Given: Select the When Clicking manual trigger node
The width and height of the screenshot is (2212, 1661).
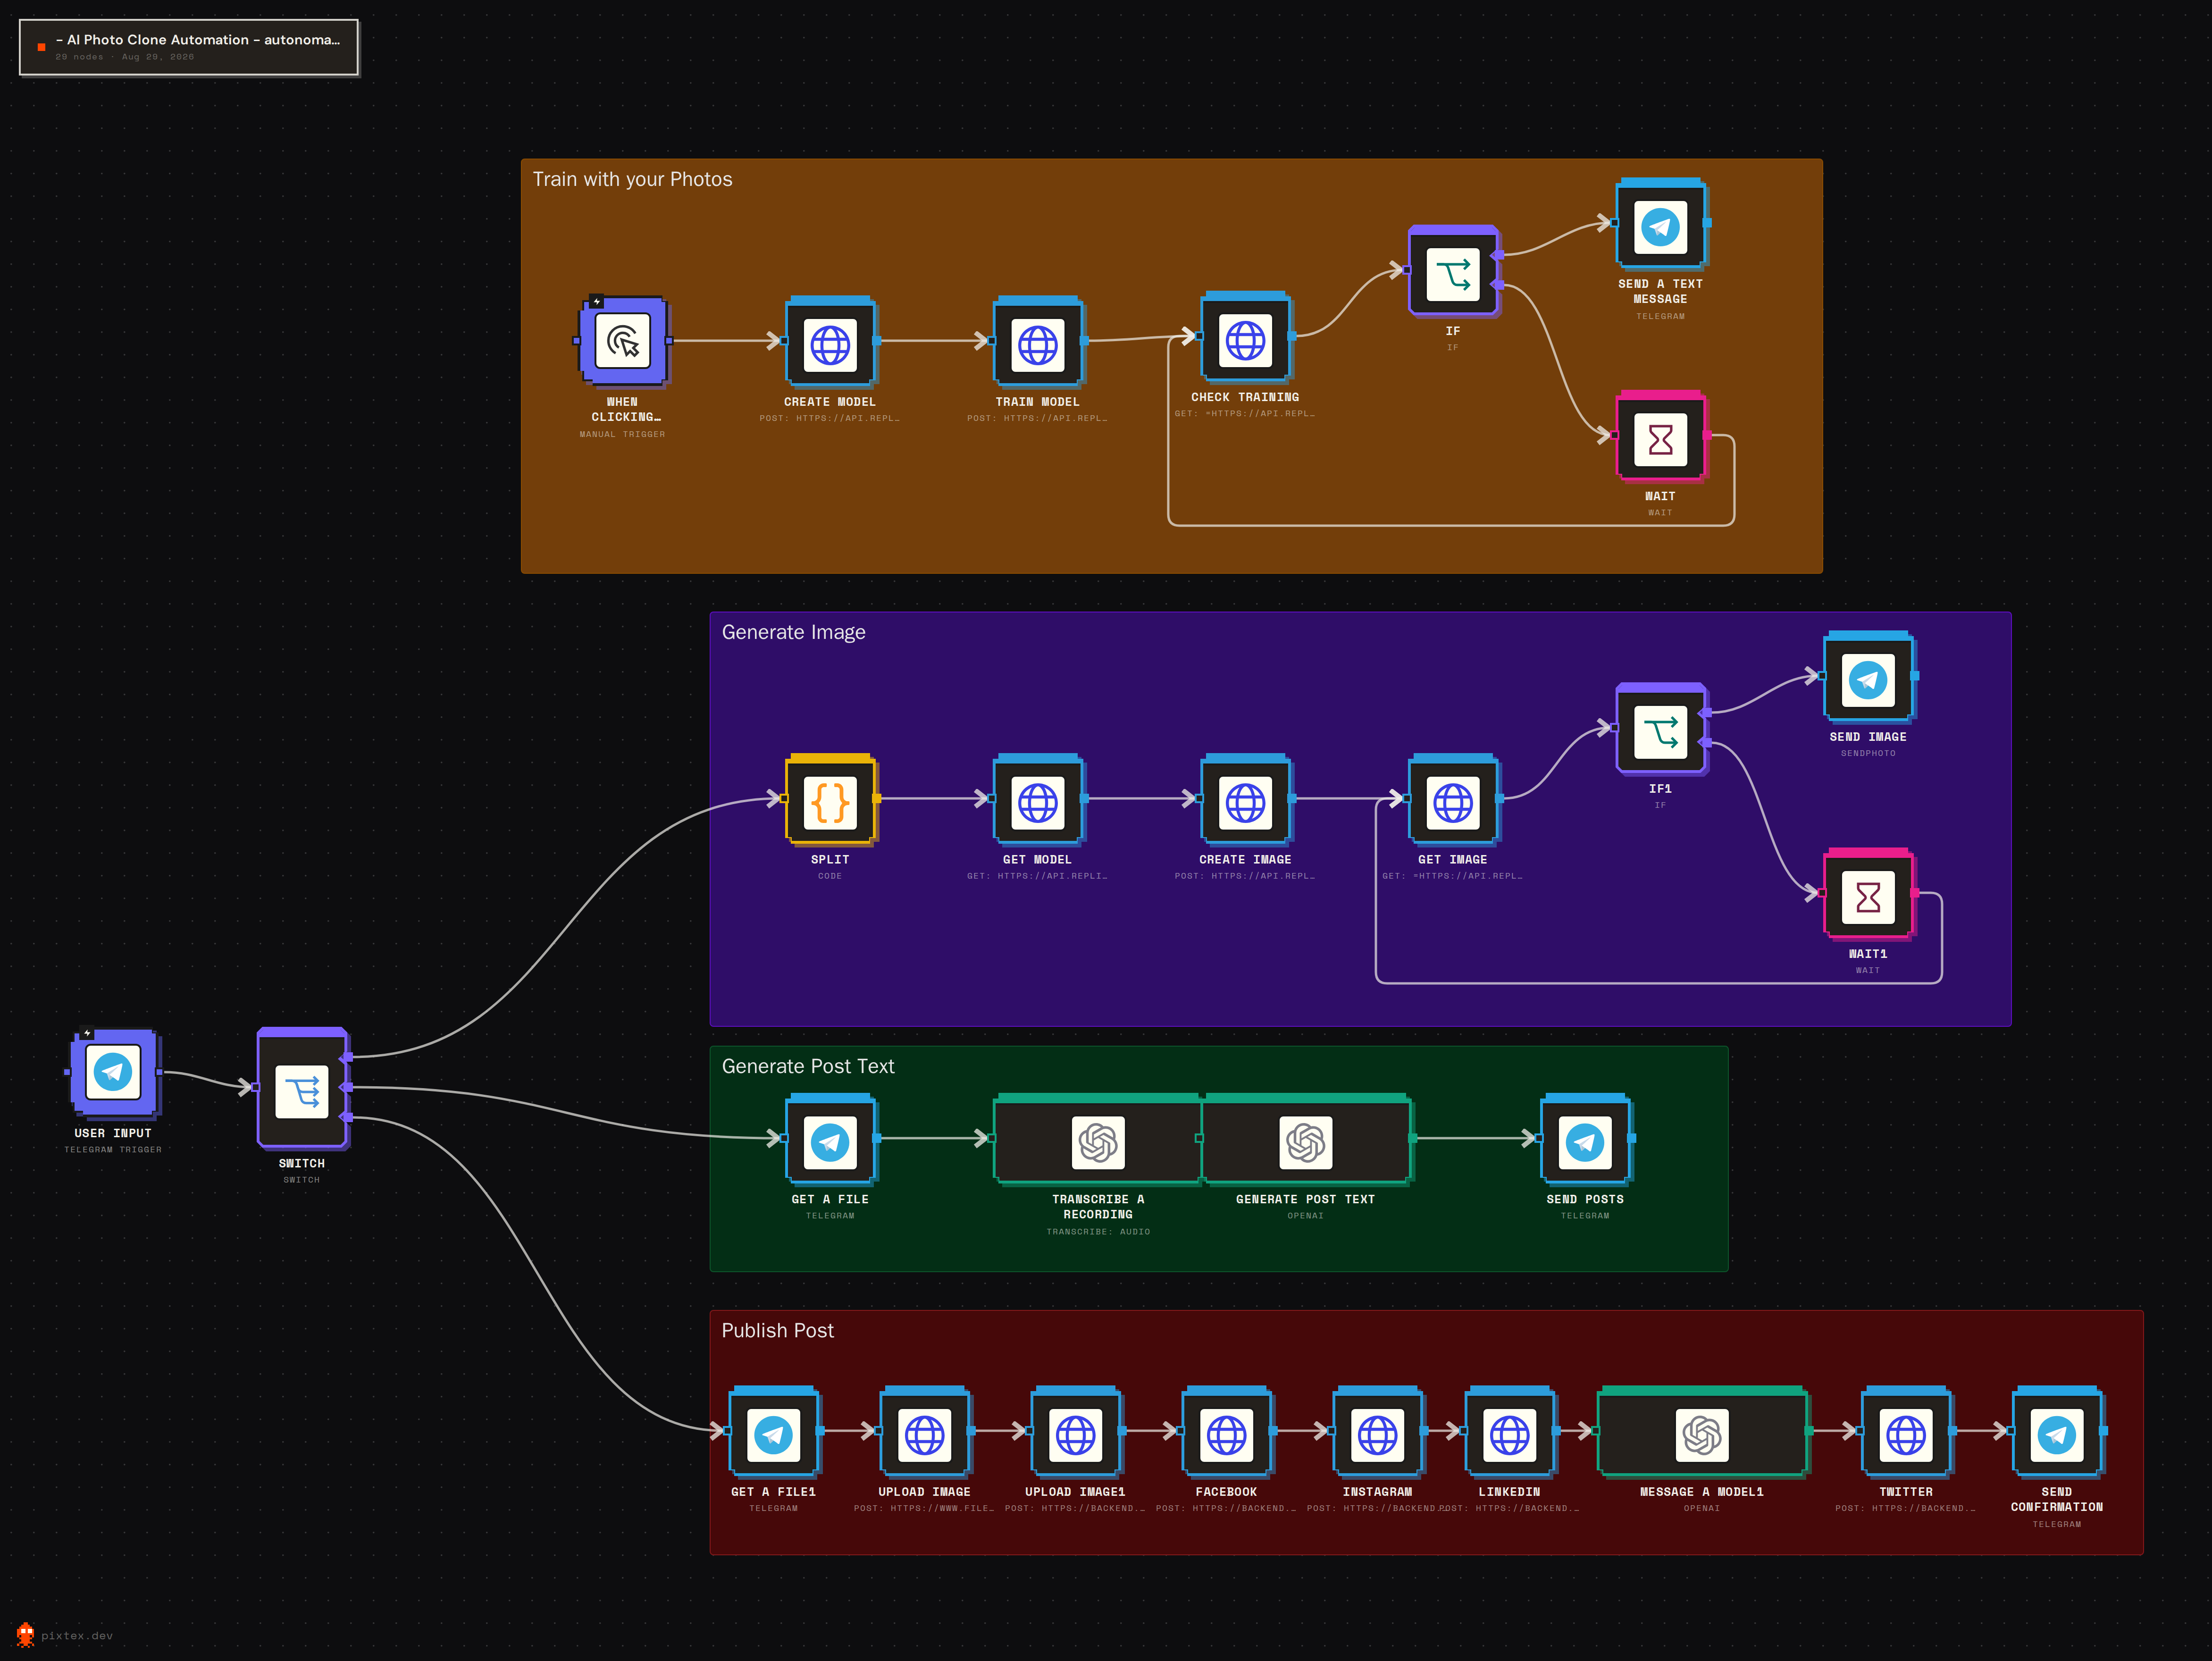Looking at the screenshot, I should pyautogui.click(x=622, y=341).
